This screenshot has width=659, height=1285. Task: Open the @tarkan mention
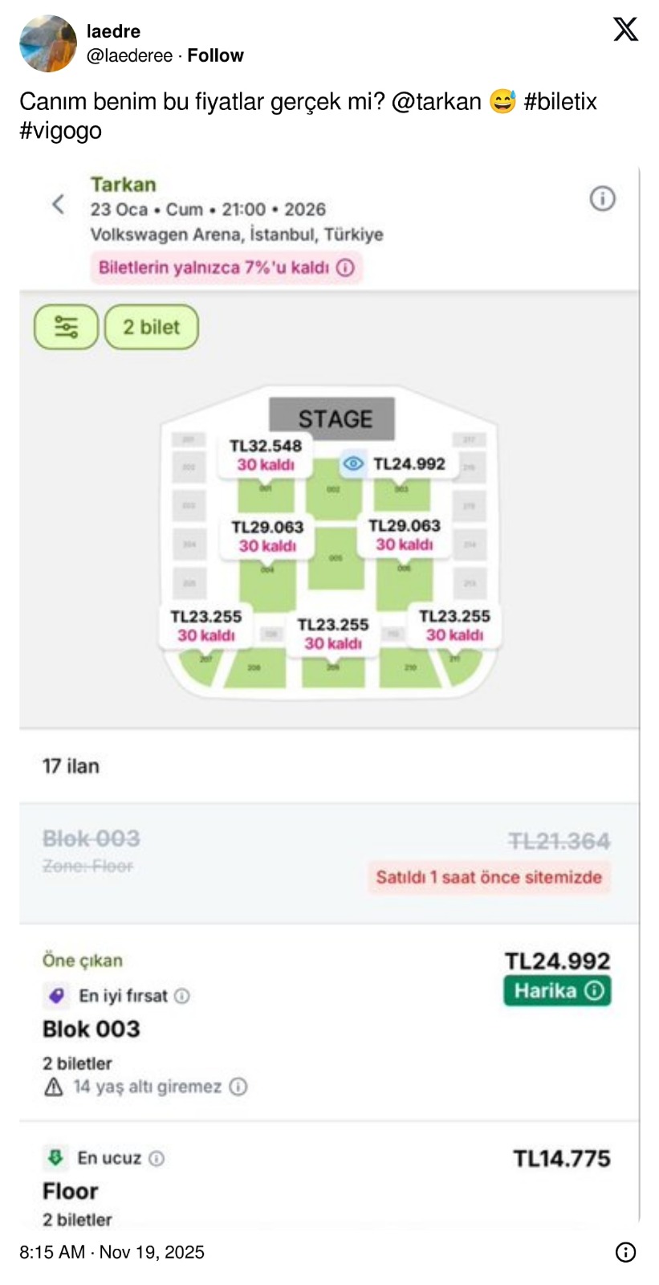pyautogui.click(x=436, y=102)
